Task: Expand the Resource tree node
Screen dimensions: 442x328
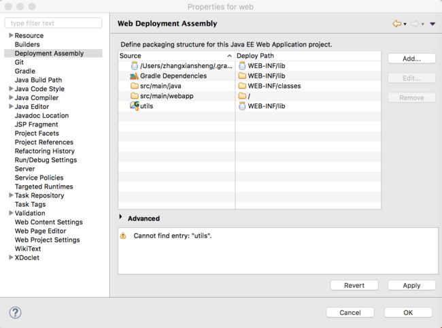Action: [10, 35]
